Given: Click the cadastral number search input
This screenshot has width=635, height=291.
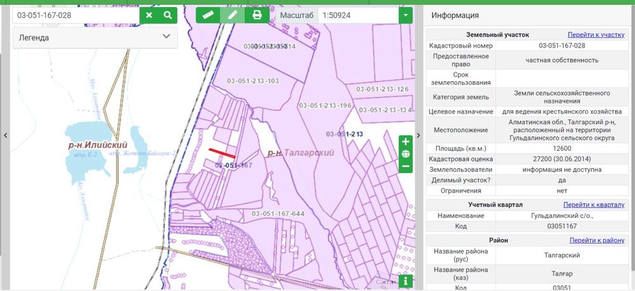Looking at the screenshot, I should point(76,15).
